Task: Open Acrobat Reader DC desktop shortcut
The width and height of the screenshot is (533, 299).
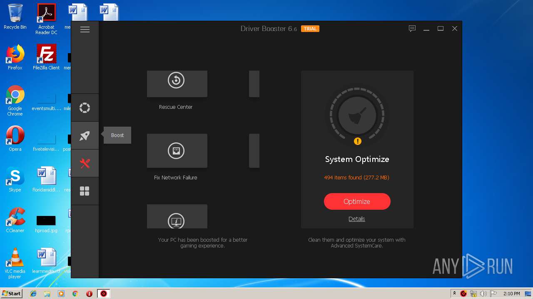Action: 46,19
